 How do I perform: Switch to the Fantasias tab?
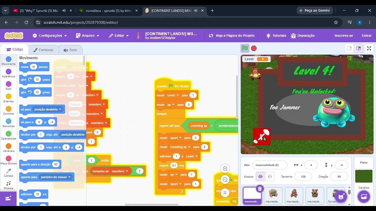[43, 50]
